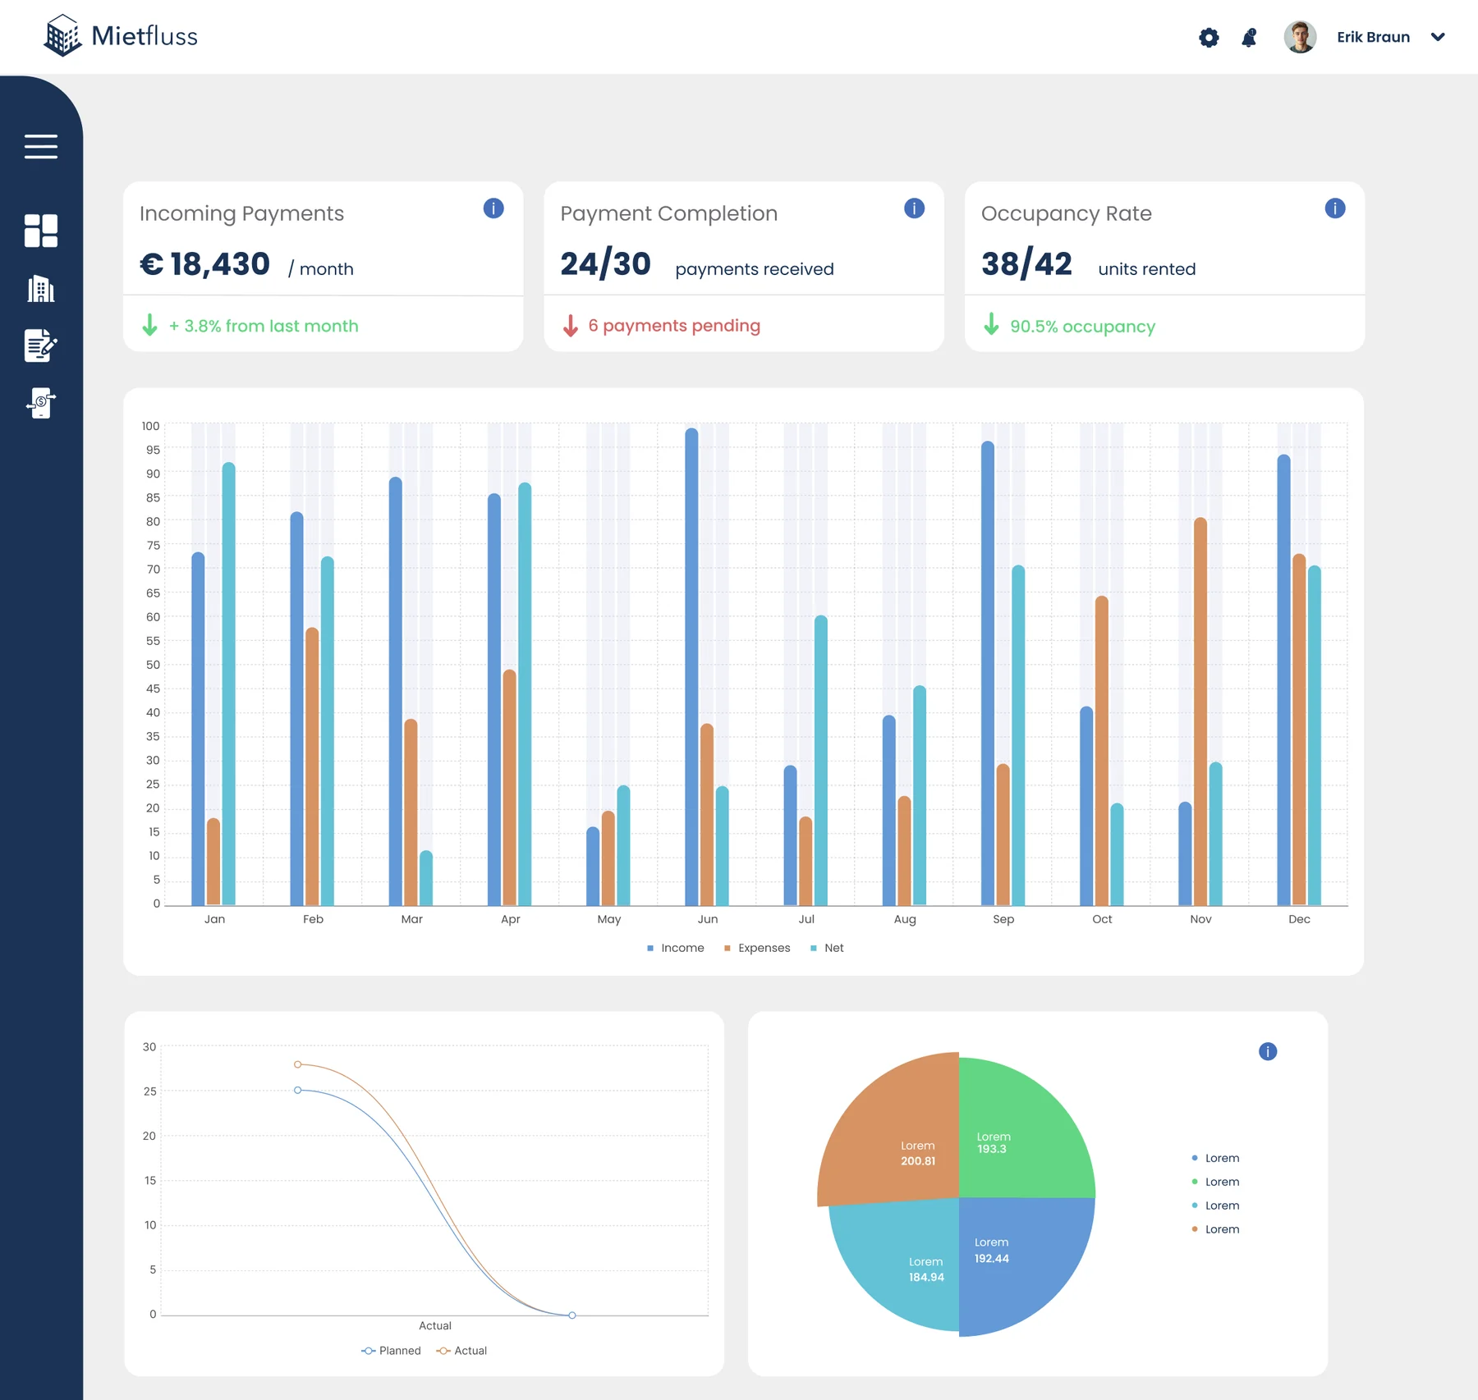Click the November Expenses bar
Image resolution: width=1478 pixels, height=1400 pixels.
tap(1200, 711)
